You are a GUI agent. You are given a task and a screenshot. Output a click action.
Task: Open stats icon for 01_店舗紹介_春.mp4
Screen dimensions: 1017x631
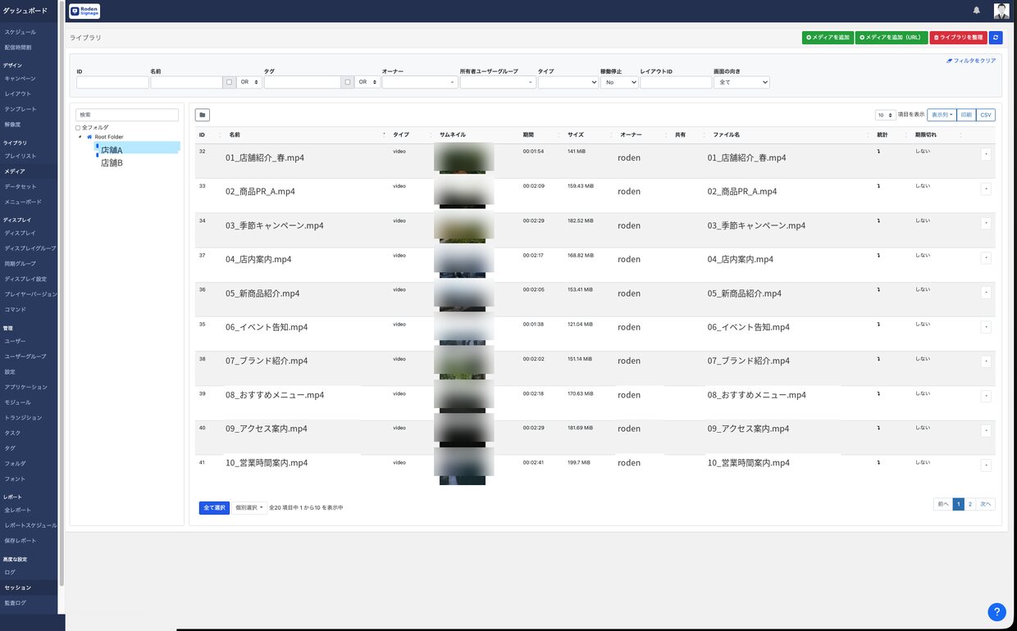879,151
